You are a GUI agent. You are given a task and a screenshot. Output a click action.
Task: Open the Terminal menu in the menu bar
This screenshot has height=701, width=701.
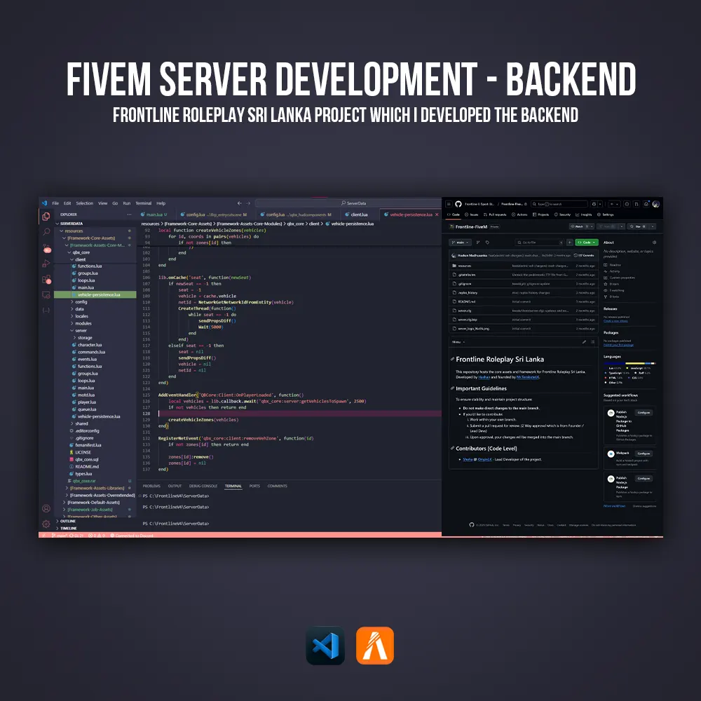143,203
